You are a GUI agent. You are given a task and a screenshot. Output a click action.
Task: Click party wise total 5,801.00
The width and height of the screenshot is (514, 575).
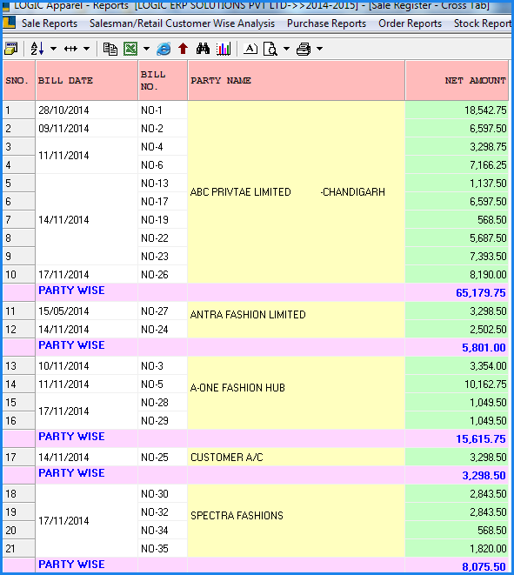[457, 347]
